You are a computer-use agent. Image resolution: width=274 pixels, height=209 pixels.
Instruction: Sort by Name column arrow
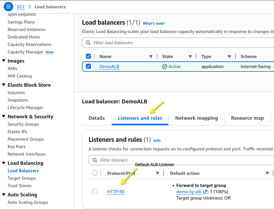pyautogui.click(x=151, y=57)
